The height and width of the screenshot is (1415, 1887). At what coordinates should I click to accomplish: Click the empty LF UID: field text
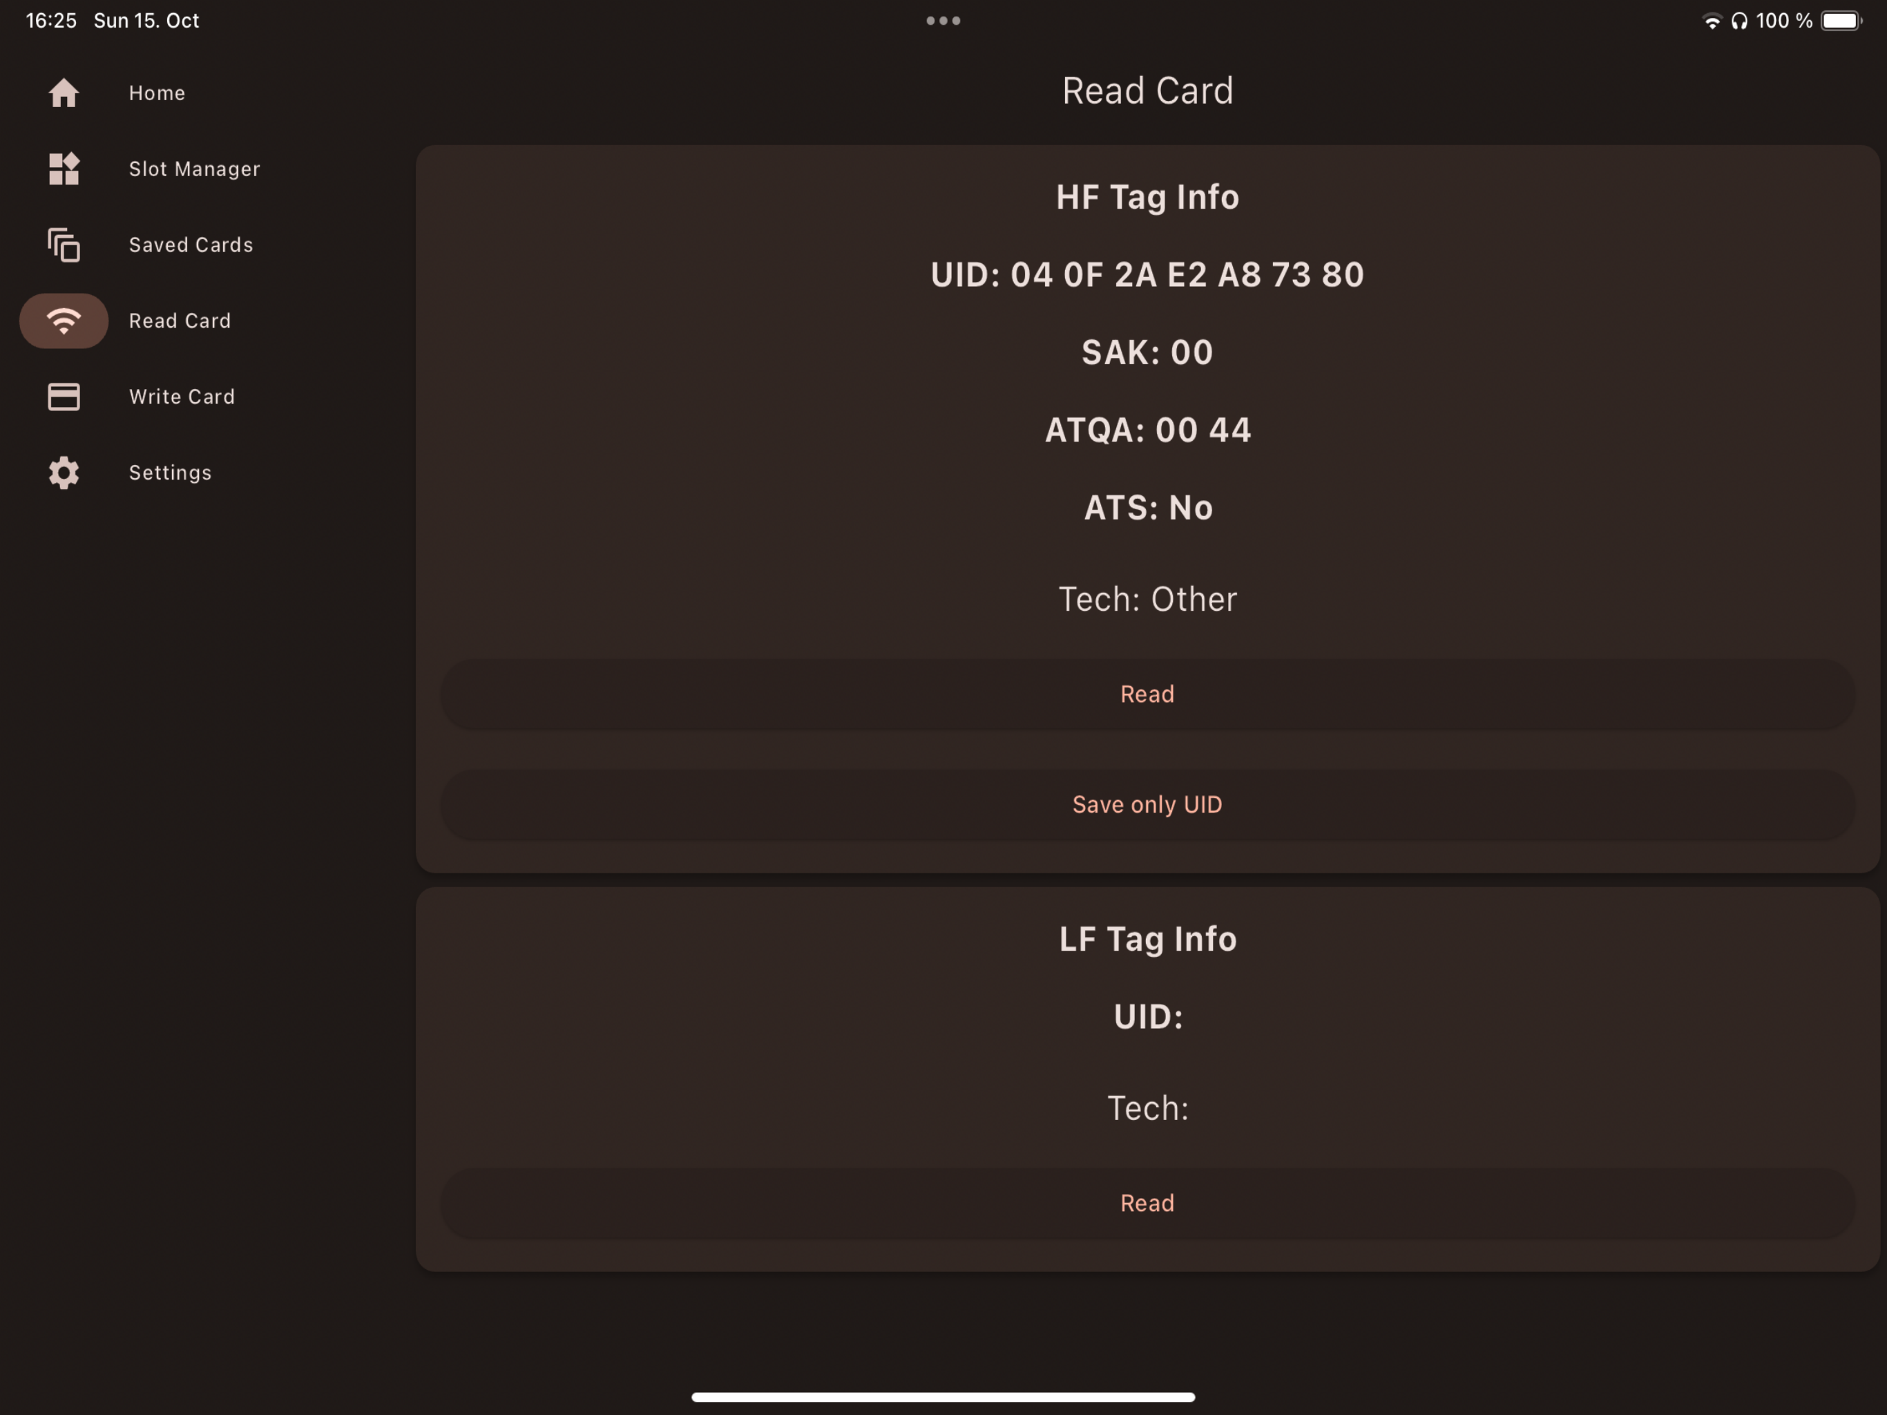click(x=1147, y=1016)
